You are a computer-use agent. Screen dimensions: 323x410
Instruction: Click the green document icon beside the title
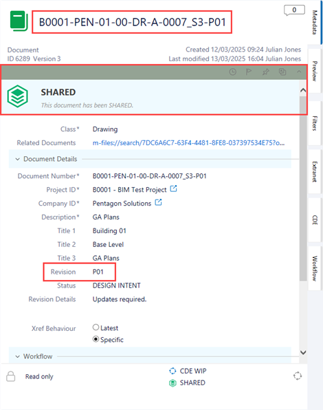19,21
